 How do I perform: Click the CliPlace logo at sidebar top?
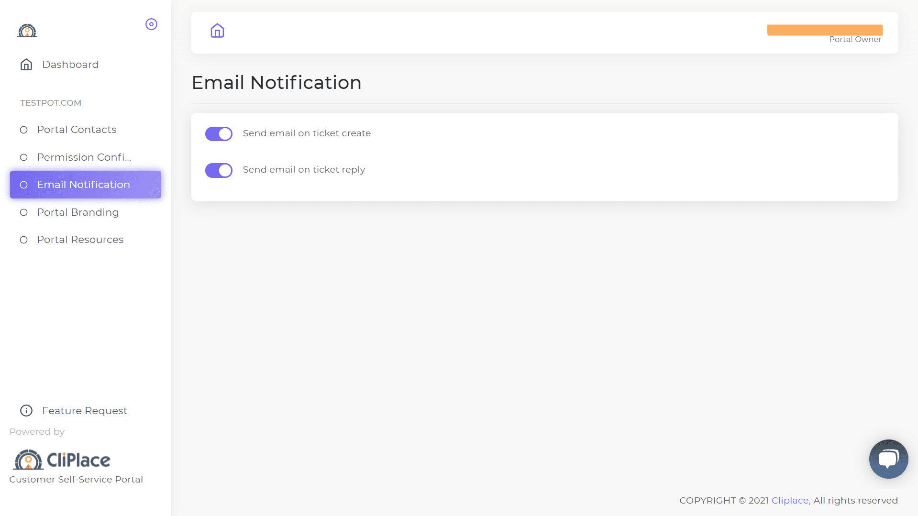click(27, 31)
